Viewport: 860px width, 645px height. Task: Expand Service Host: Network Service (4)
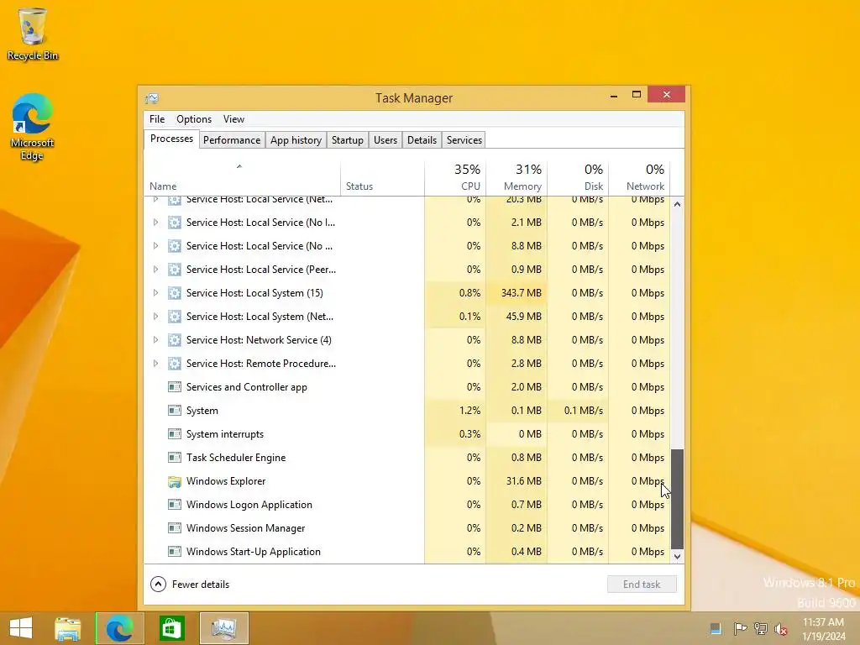[155, 340]
